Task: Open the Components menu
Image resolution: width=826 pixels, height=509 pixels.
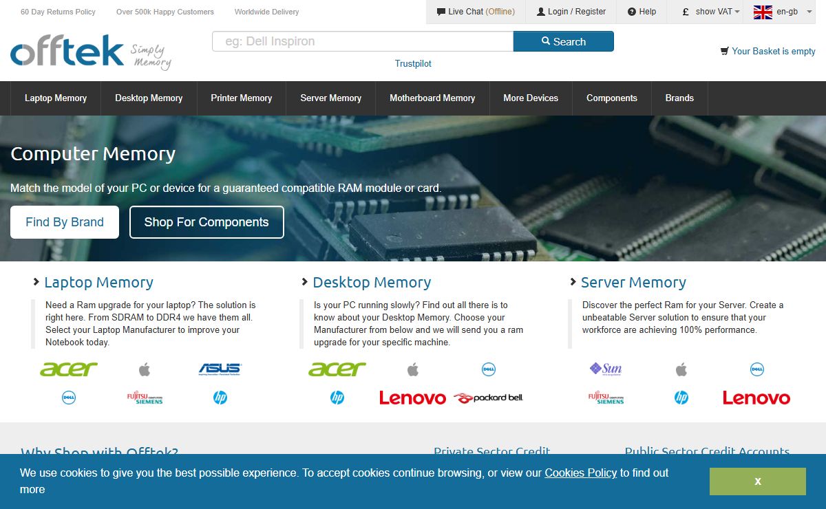Action: pyautogui.click(x=612, y=98)
